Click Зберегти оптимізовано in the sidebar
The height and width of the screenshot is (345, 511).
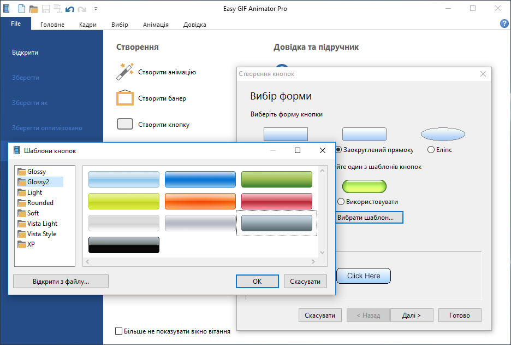click(47, 128)
